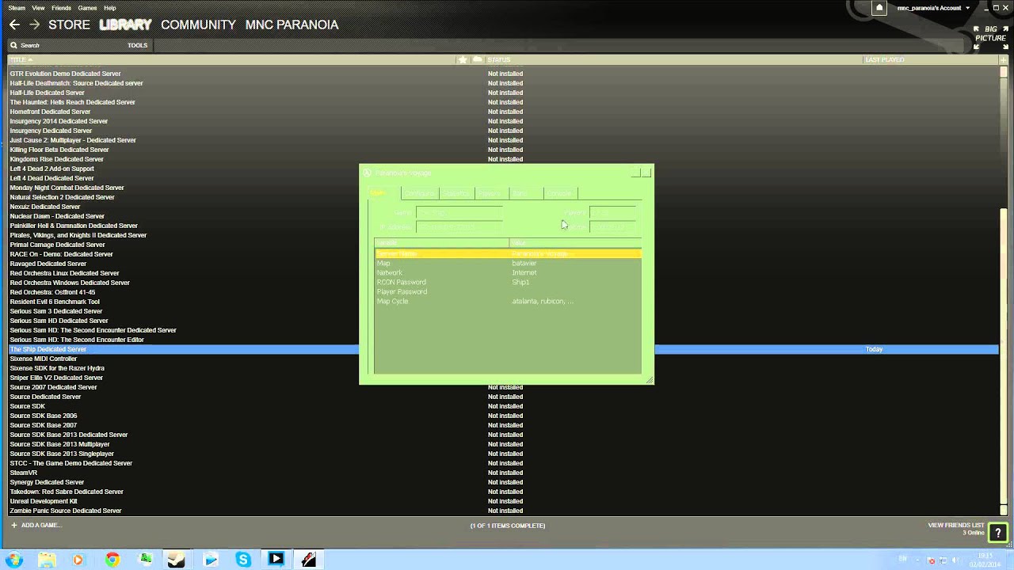Viewport: 1014px width, 570px height.
Task: Select SteamVR in the tools list
Action: [23, 473]
